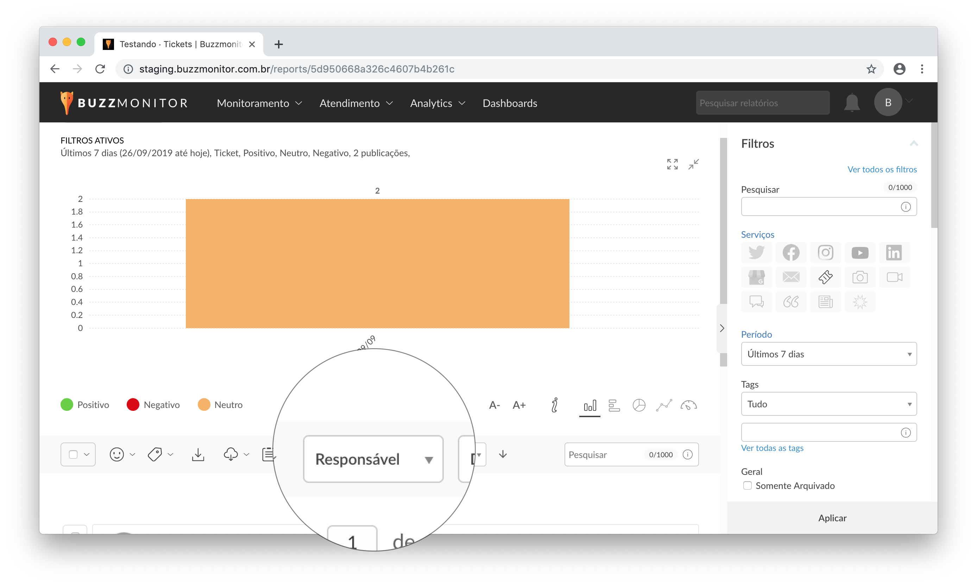The height and width of the screenshot is (586, 977).
Task: Select the pie chart view icon
Action: pos(639,405)
